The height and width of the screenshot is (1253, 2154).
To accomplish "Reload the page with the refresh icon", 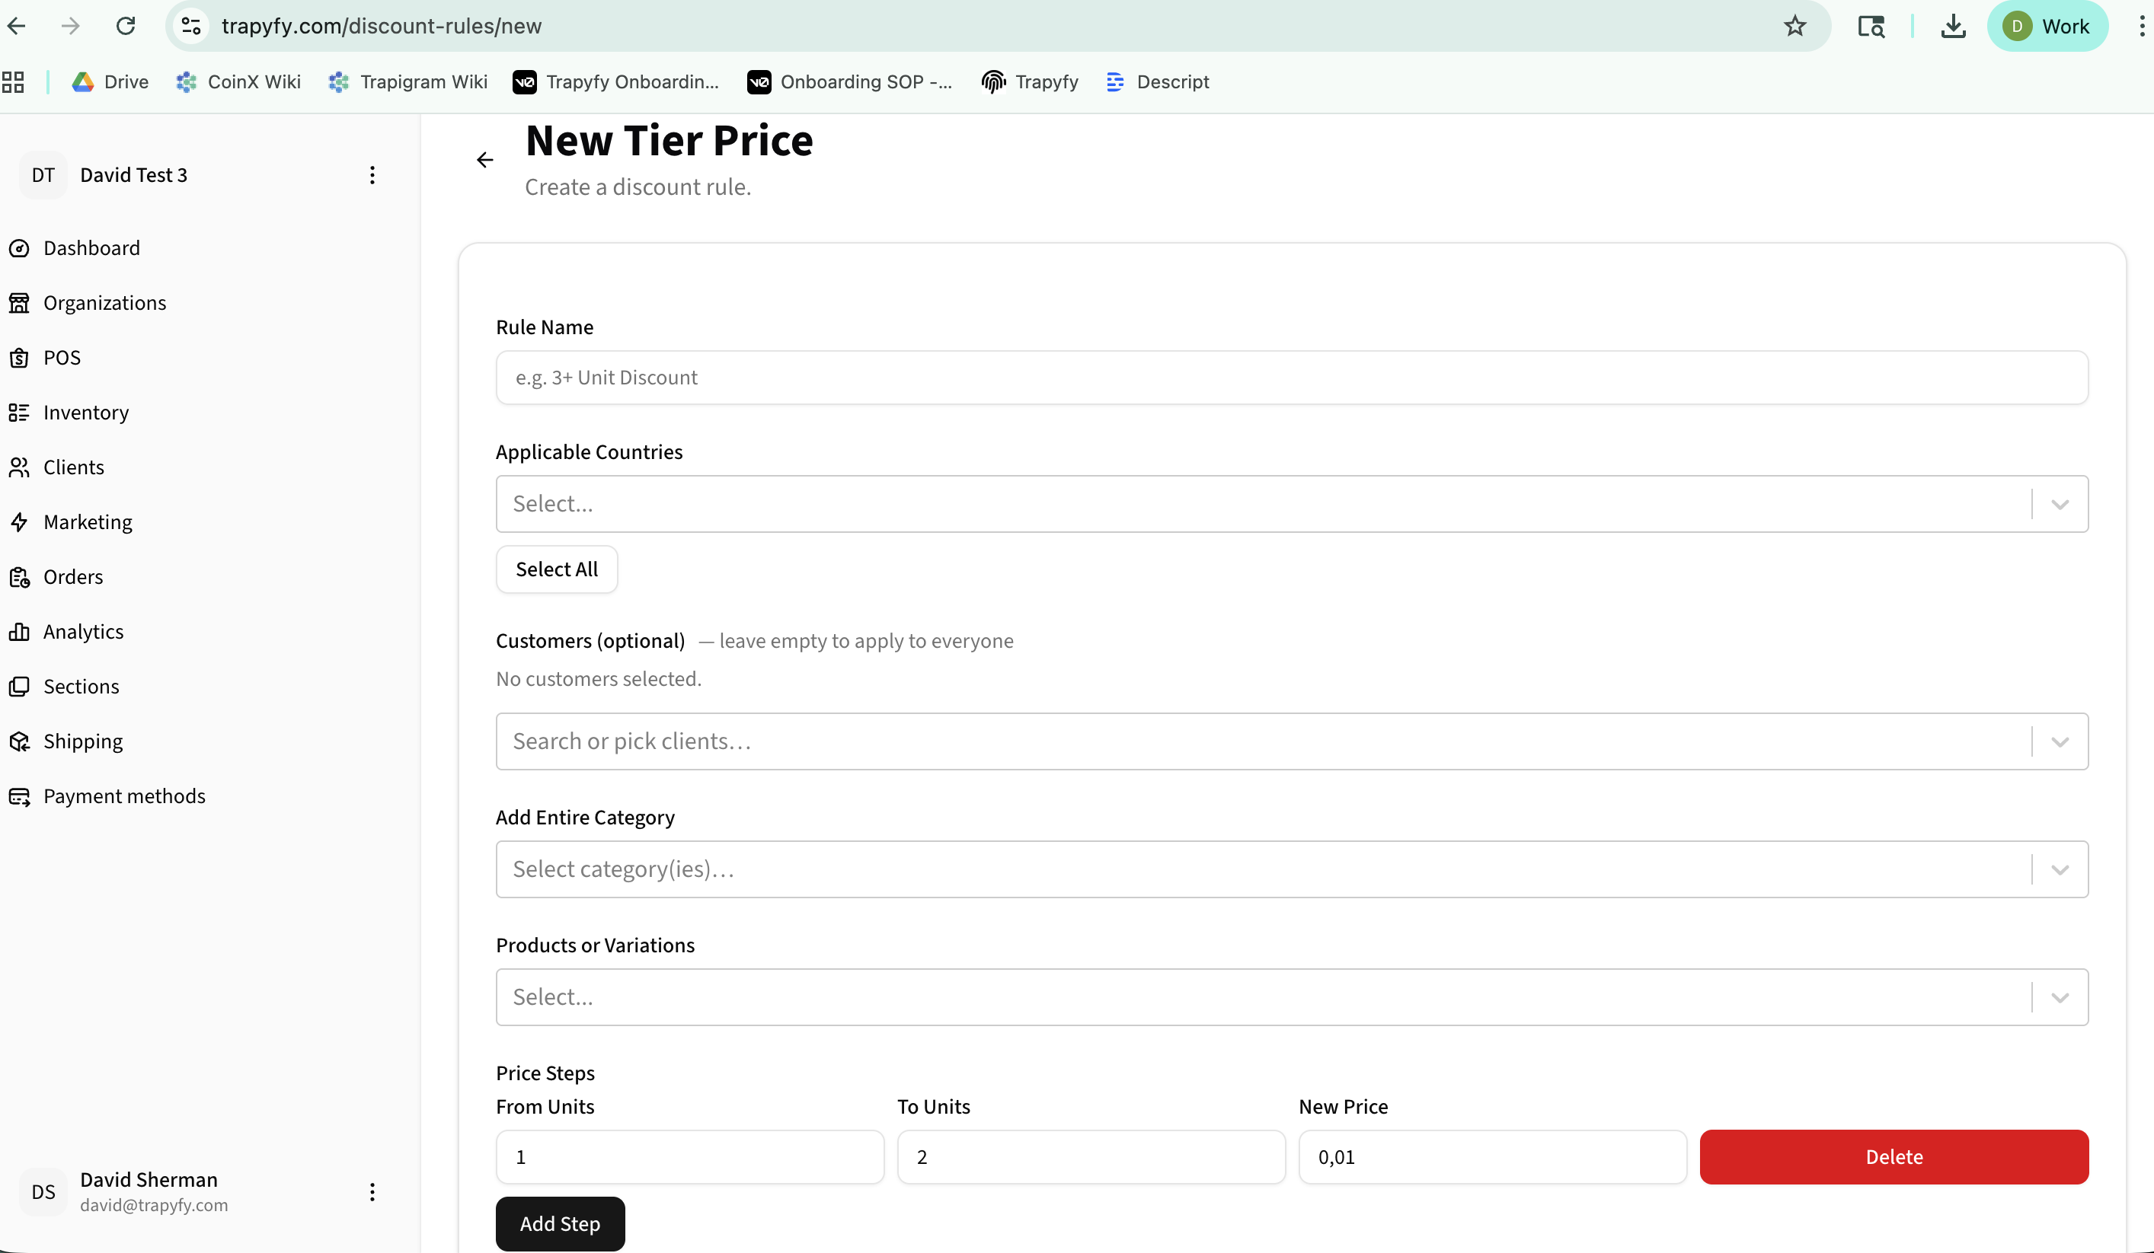I will pyautogui.click(x=126, y=26).
